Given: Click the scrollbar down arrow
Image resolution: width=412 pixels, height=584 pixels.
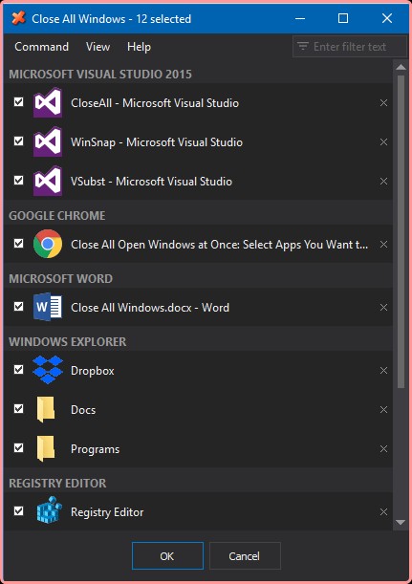Looking at the screenshot, I should point(401,522).
